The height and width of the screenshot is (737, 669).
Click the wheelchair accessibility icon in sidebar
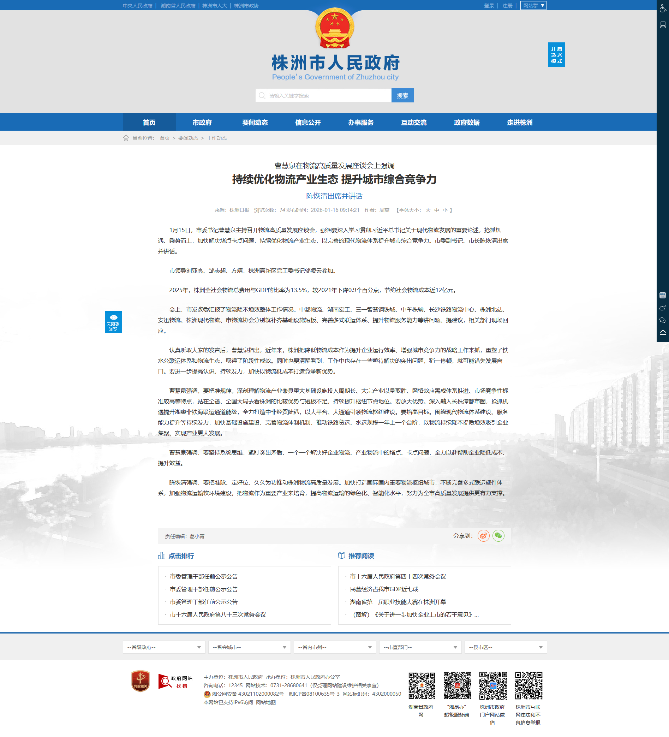coord(662,8)
